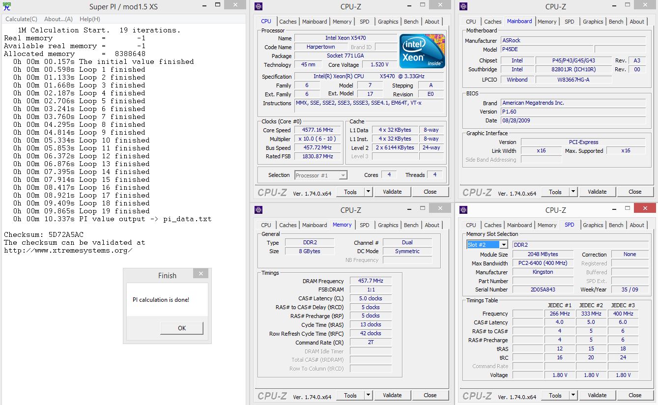This screenshot has height=405, width=658.
Task: Click Tools button in the SPD window
Action: (x=555, y=395)
